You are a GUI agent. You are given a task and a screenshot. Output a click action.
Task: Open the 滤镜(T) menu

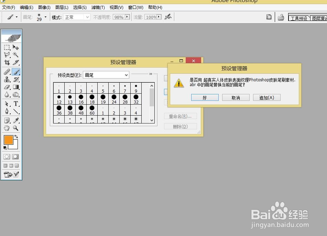(98, 8)
